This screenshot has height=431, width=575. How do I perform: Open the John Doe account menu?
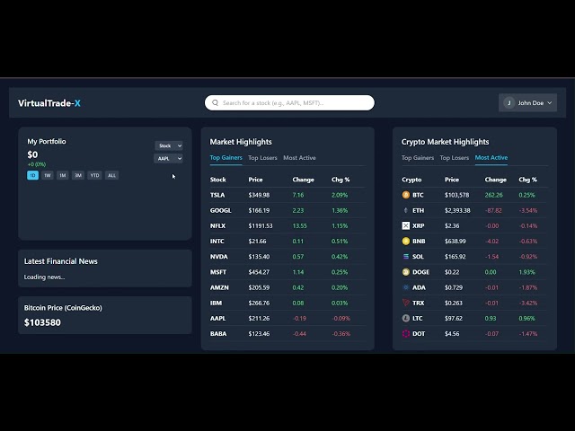click(527, 103)
